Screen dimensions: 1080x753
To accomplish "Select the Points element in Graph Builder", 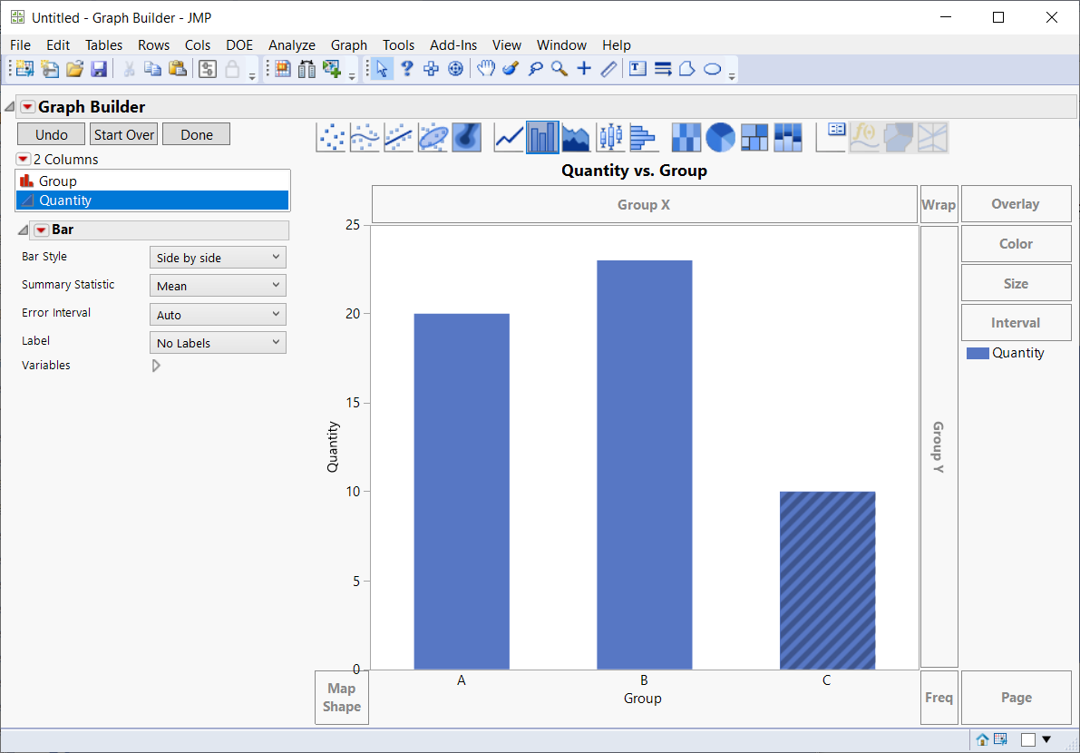I will click(331, 136).
